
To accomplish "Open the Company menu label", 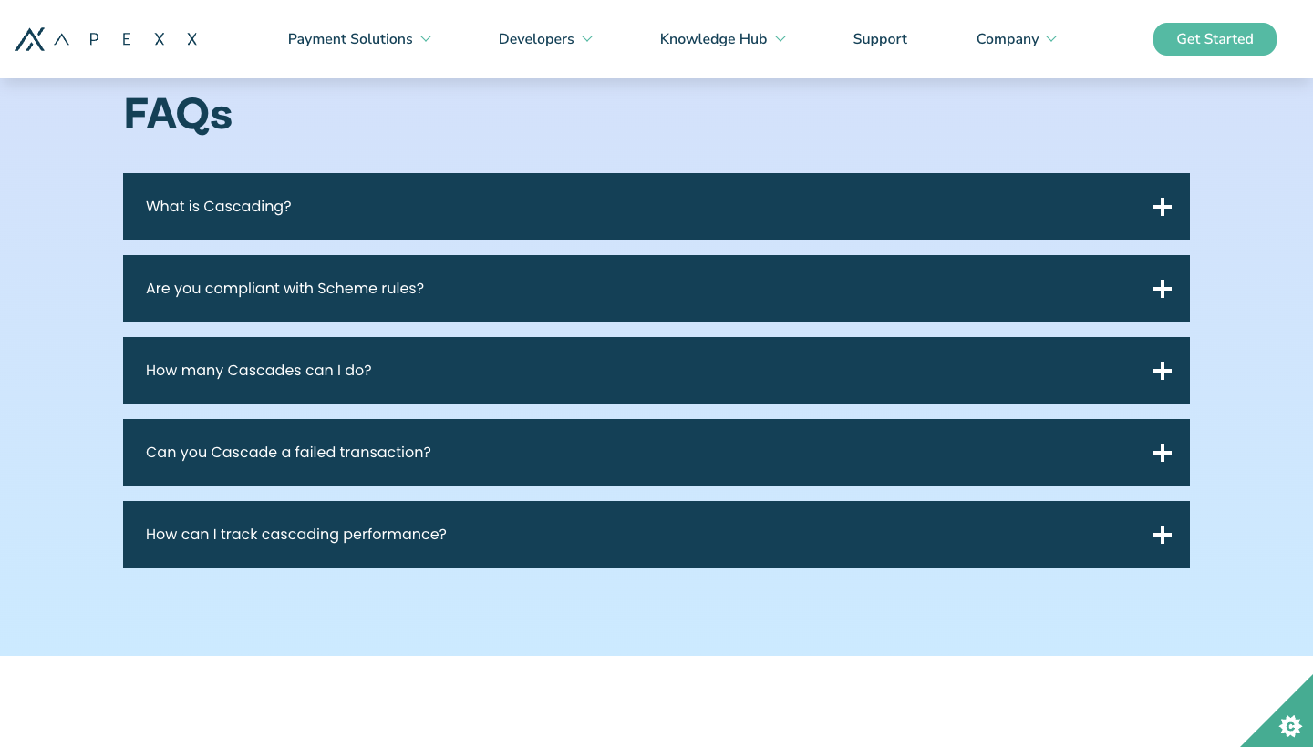I will coord(1008,39).
